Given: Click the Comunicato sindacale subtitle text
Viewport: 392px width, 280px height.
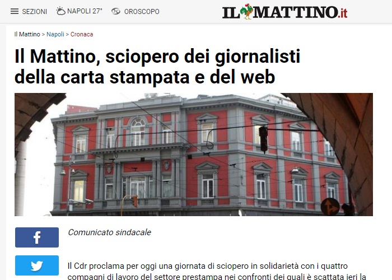Looking at the screenshot, I should pos(110,232).
